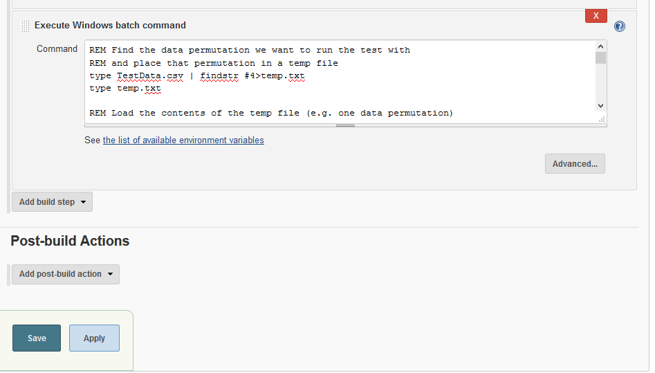
Task: Click the misspelled word findstr in command
Action: 219,75
